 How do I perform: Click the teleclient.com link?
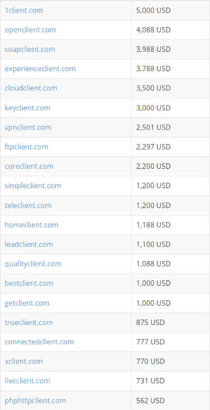pos(28,205)
